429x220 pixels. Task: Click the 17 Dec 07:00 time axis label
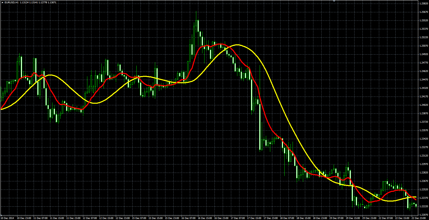238,218
